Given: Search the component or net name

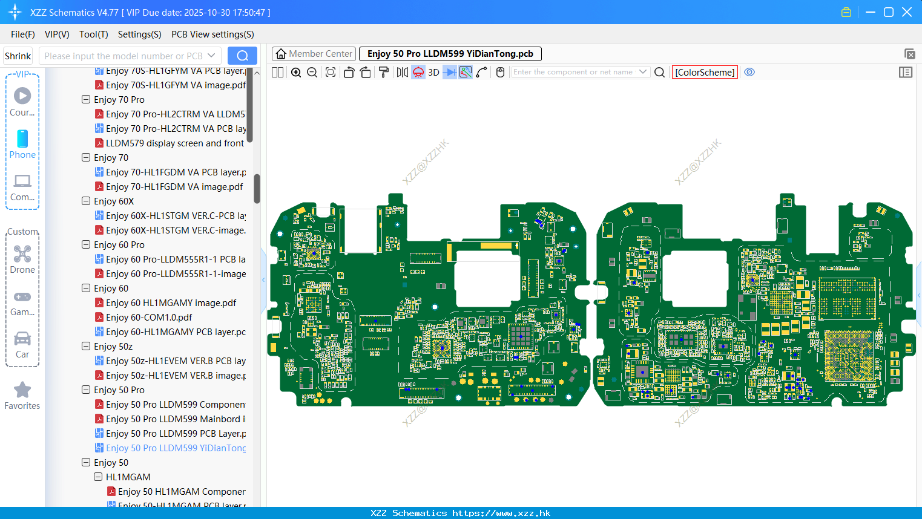Looking at the screenshot, I should [660, 72].
